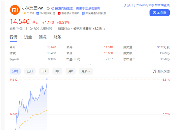Click the BMP基础行情 icon badge
The width and height of the screenshot is (174, 130).
tap(42, 13)
